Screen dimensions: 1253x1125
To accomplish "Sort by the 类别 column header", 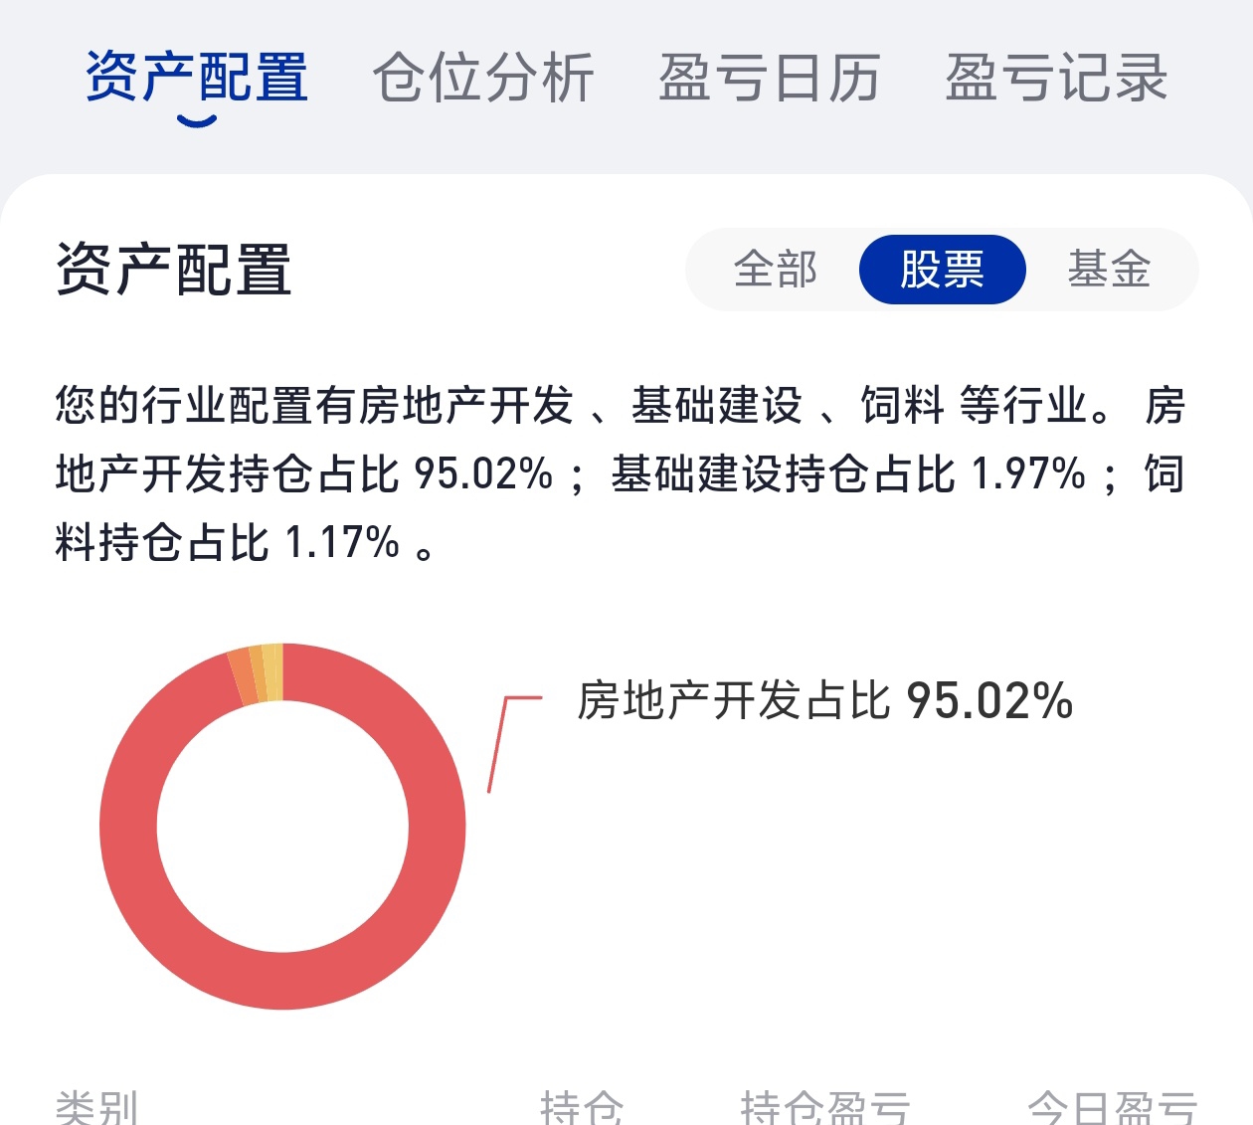I will (97, 1108).
